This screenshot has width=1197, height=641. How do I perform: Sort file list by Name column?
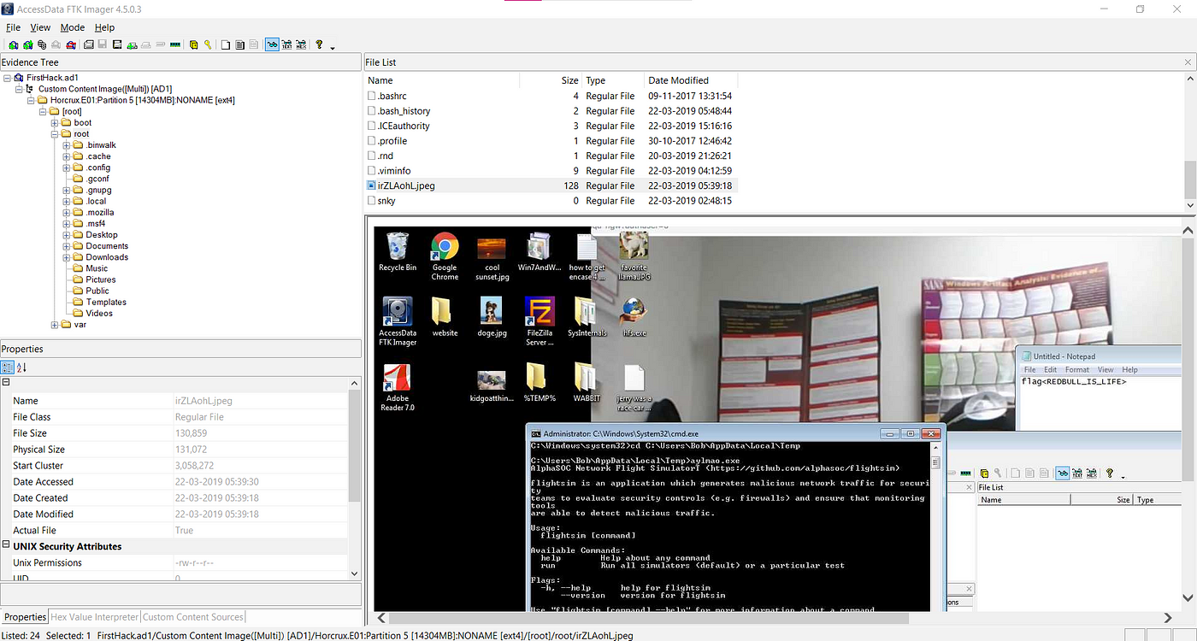tap(441, 80)
